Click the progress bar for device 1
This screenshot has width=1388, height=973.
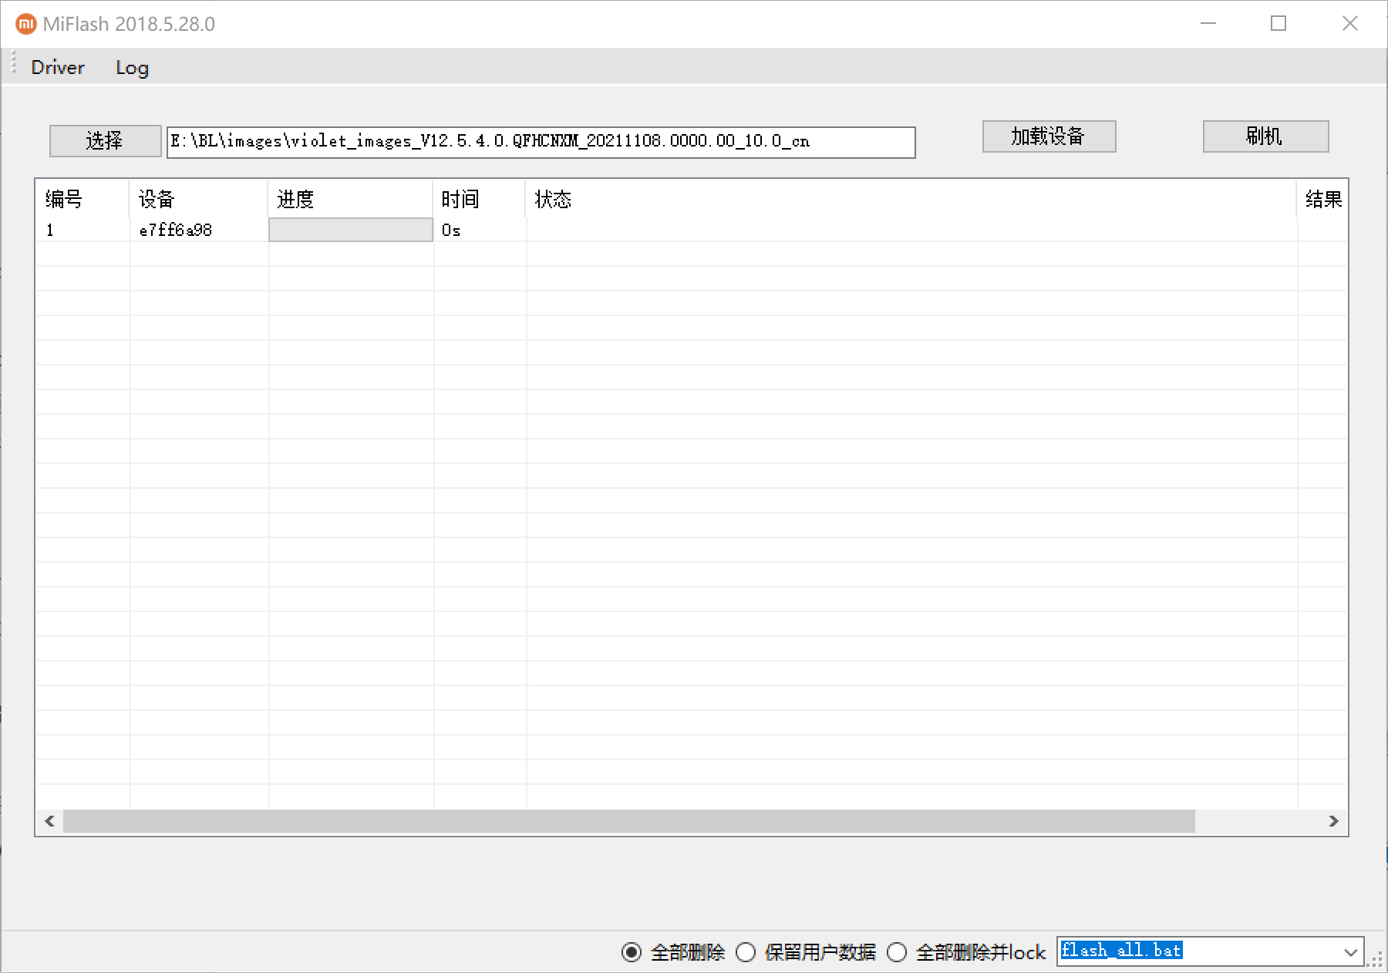coord(351,230)
